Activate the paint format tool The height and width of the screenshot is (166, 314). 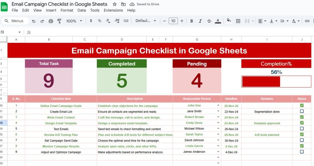59,21
